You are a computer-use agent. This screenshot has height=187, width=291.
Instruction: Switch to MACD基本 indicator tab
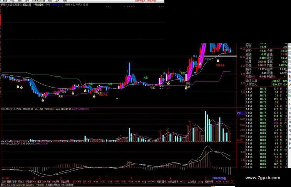pyautogui.click(x=37, y=182)
